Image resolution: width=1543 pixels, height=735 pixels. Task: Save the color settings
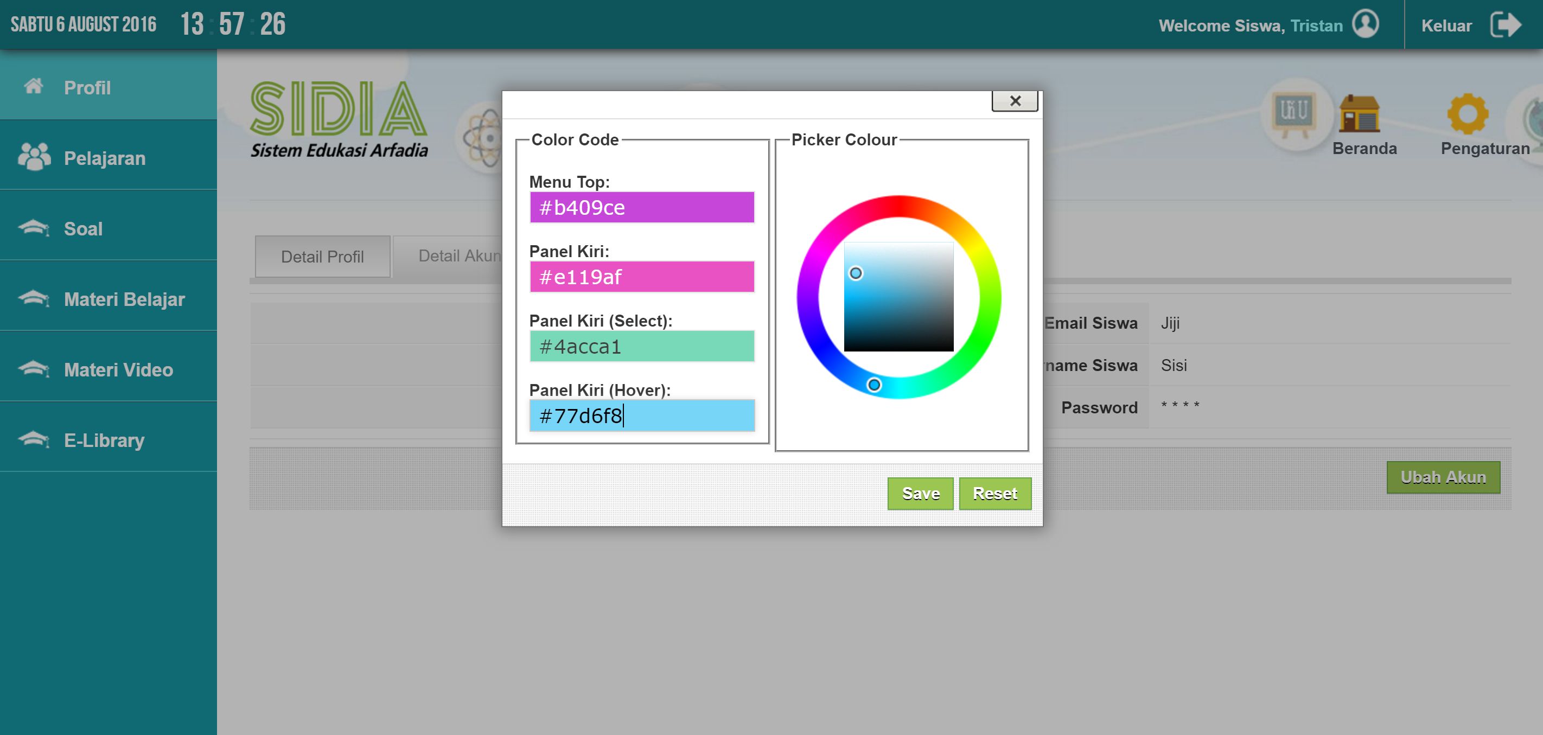pyautogui.click(x=920, y=494)
